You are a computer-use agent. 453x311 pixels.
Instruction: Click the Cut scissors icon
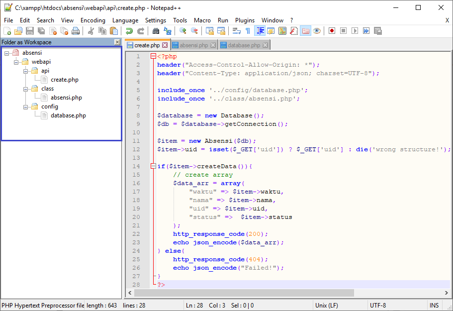point(91,31)
